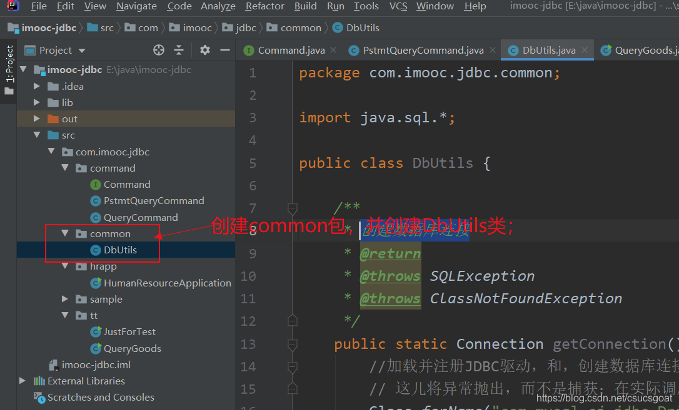The height and width of the screenshot is (410, 679).
Task: Close the PstmtQueryCommand.java tab
Action: (492, 50)
